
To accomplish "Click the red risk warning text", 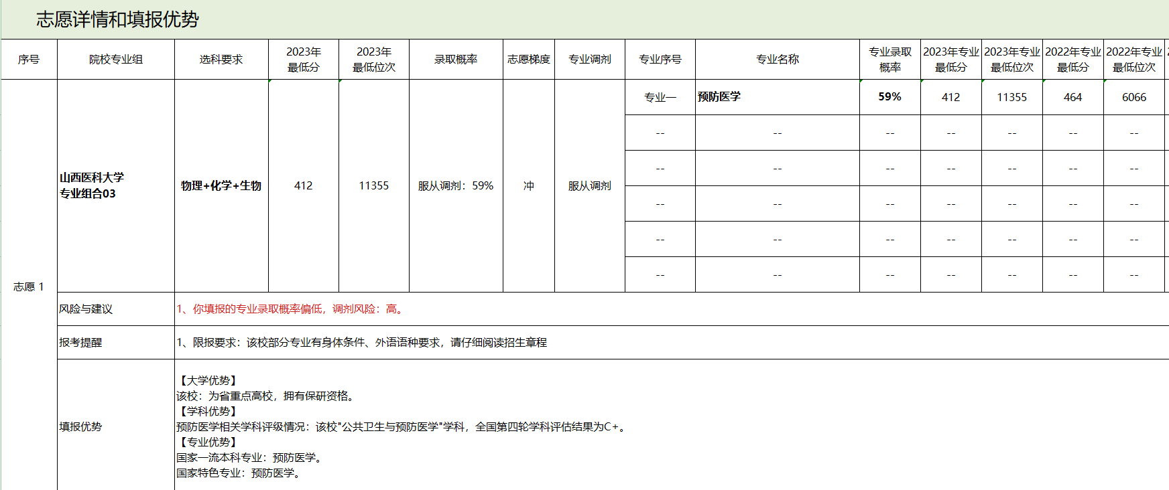I will 290,309.
